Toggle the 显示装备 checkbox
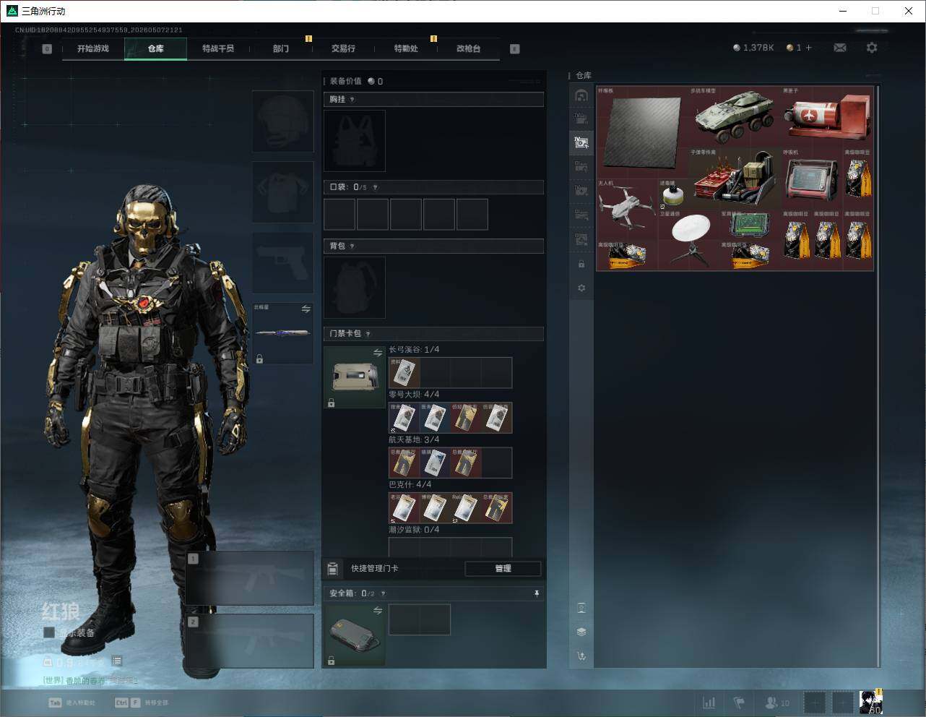This screenshot has height=717, width=926. pyautogui.click(x=49, y=632)
